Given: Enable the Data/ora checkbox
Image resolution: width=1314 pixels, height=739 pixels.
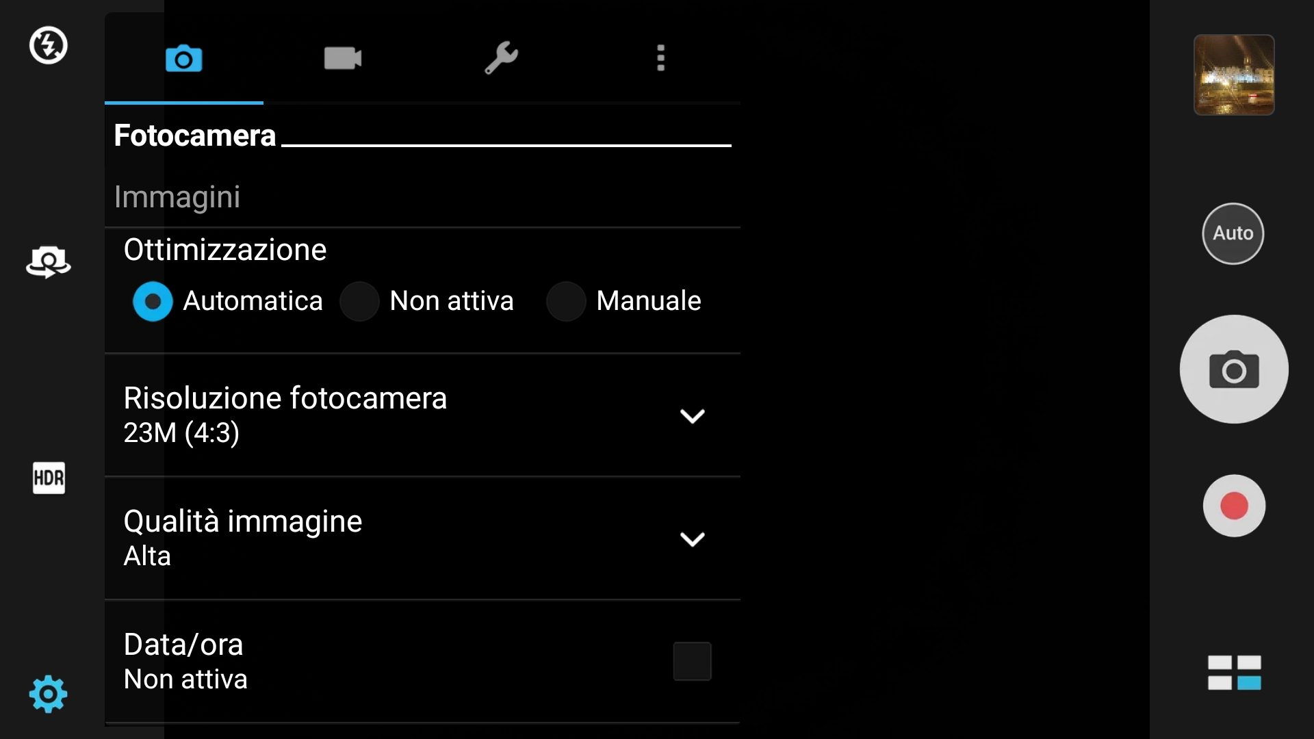Looking at the screenshot, I should [x=692, y=661].
